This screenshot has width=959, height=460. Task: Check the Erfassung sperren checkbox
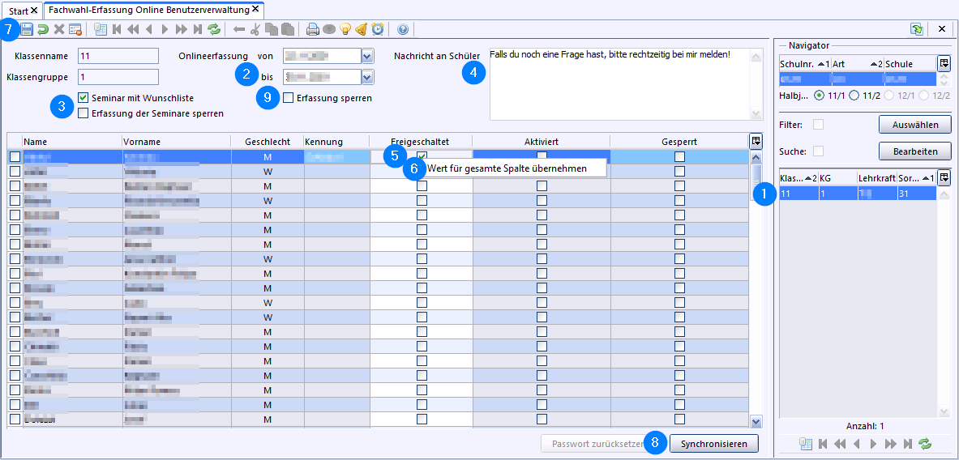coord(289,98)
